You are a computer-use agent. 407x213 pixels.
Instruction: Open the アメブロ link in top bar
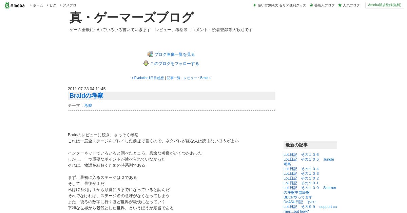(69, 5)
